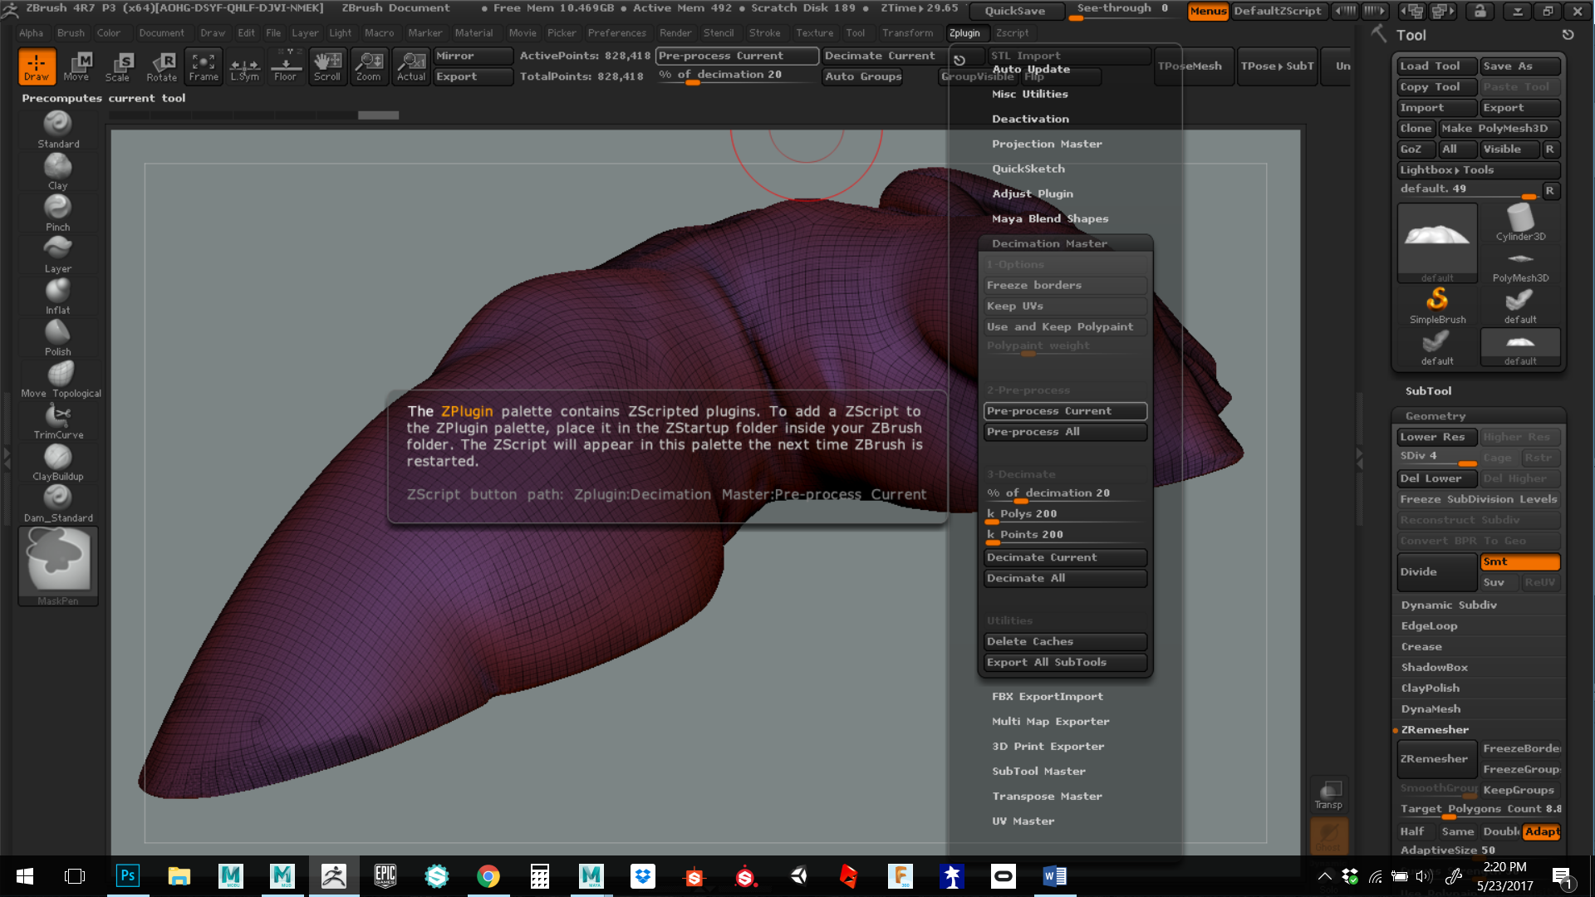This screenshot has height=897, width=1595.
Task: Select the Move Topological brush
Action: tap(61, 380)
